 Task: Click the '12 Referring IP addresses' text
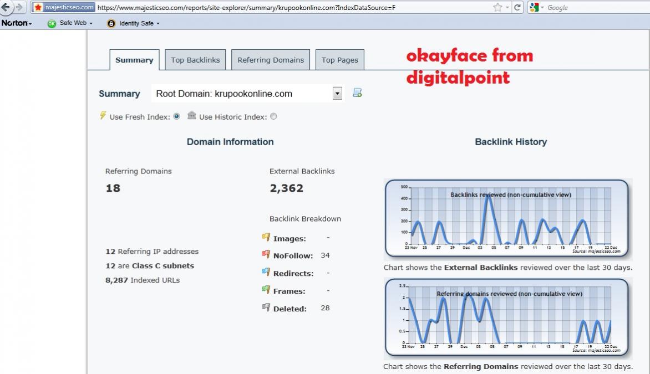pyautogui.click(x=152, y=252)
